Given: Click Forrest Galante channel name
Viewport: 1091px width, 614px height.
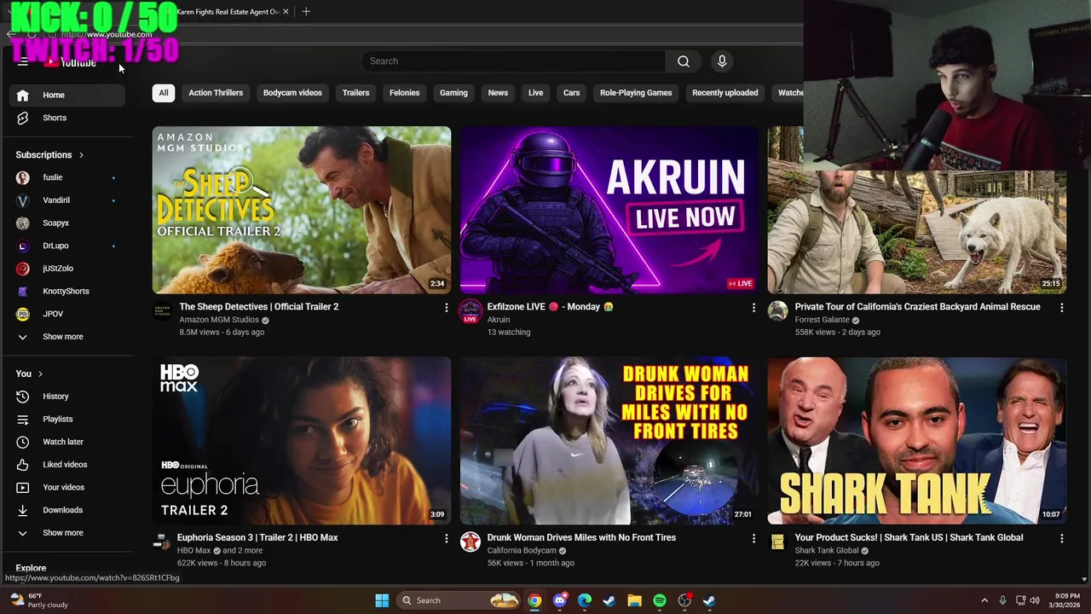Looking at the screenshot, I should [822, 320].
